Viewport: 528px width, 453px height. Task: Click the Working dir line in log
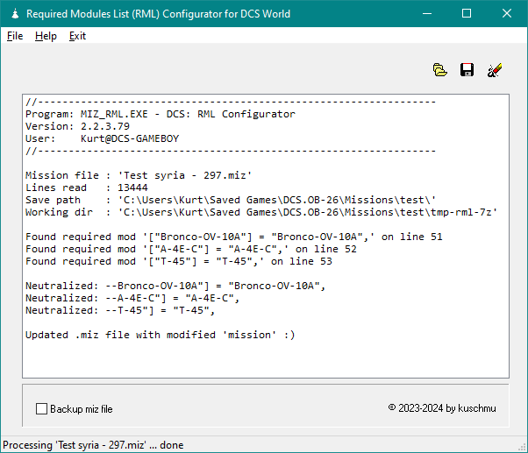pos(260,212)
